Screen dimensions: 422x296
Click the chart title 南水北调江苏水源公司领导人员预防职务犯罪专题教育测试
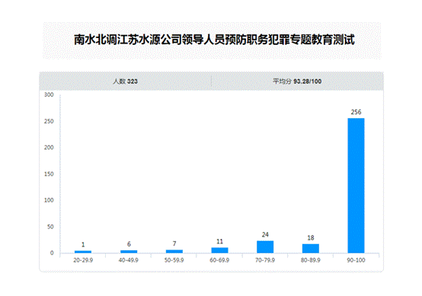click(214, 40)
